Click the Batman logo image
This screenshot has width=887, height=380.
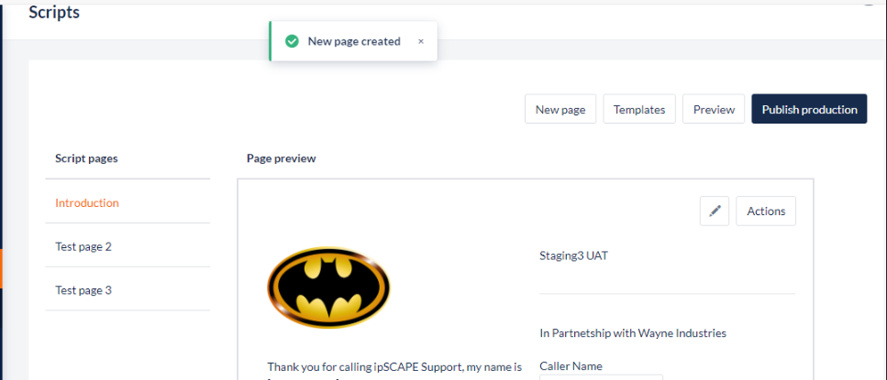point(328,288)
